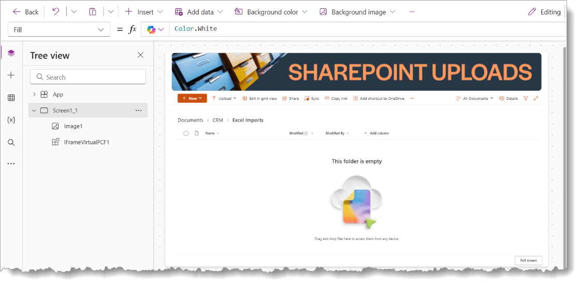Image resolution: width=581 pixels, height=289 pixels.
Task: Click Copy link
Action: coord(336,98)
